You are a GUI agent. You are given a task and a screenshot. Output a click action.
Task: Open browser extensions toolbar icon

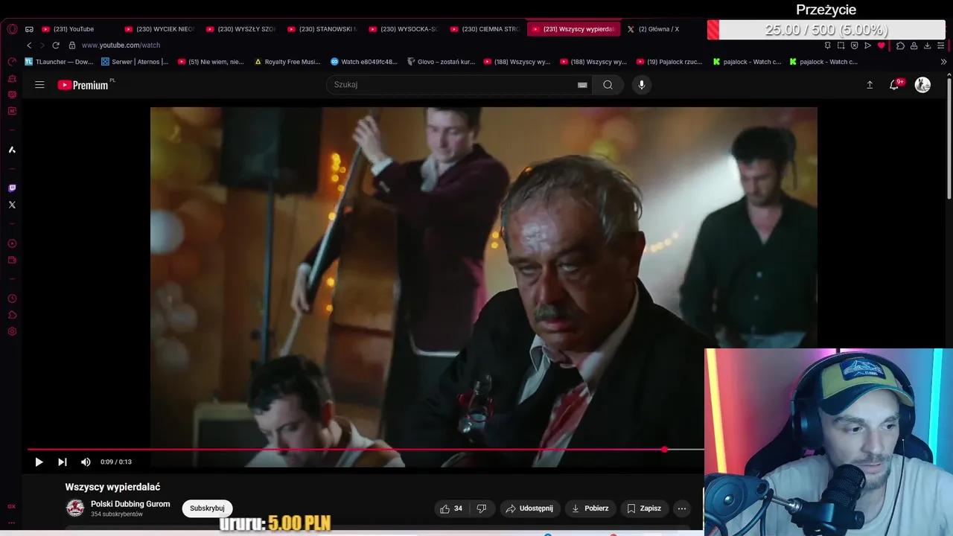(900, 45)
